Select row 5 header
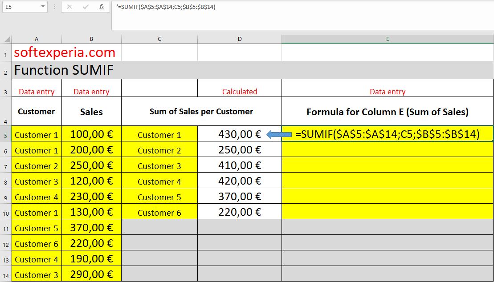The height and width of the screenshot is (282, 494). tap(6, 134)
